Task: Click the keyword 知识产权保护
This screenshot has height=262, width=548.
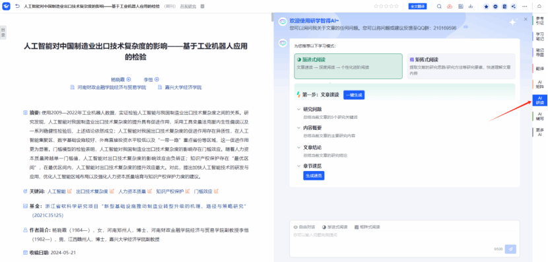Action: (170, 191)
